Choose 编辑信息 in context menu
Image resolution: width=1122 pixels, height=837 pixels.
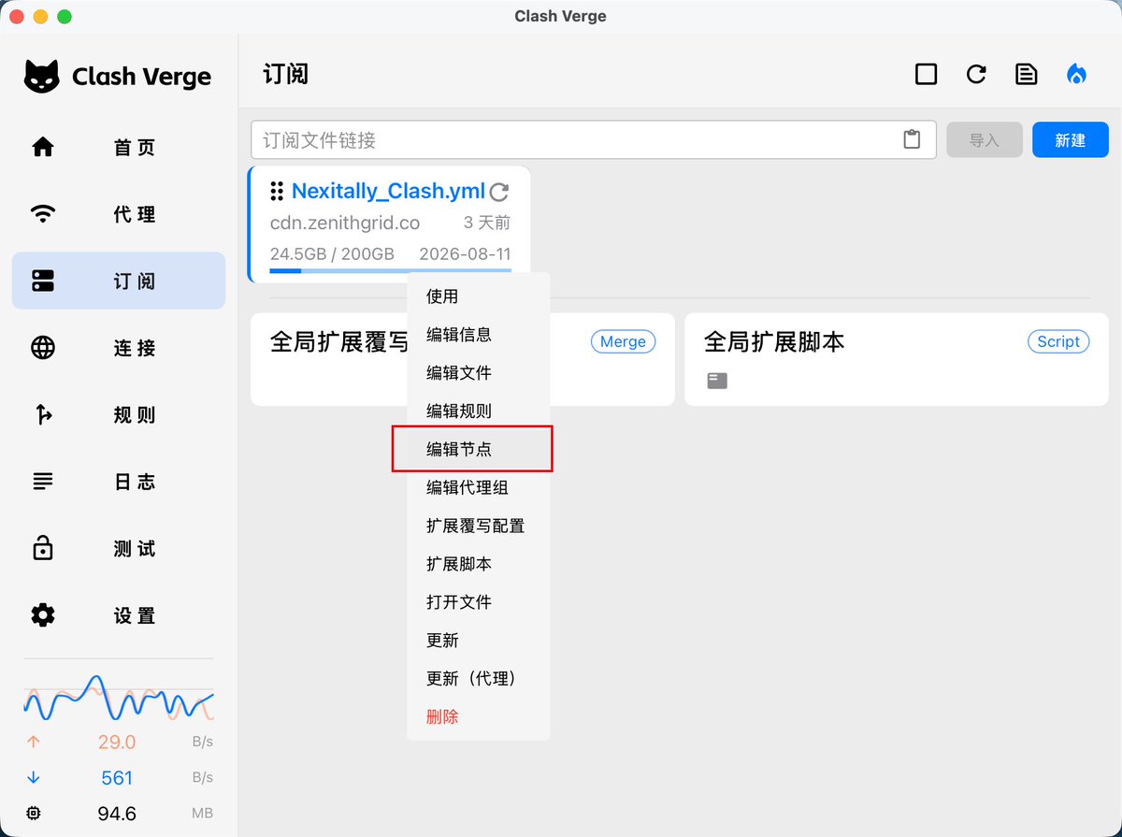[x=479, y=335]
